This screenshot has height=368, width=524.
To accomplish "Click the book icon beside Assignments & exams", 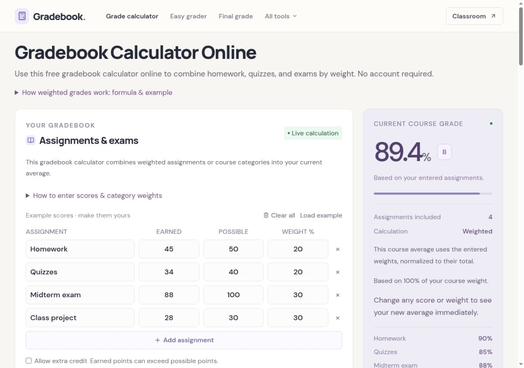I will click(31, 141).
